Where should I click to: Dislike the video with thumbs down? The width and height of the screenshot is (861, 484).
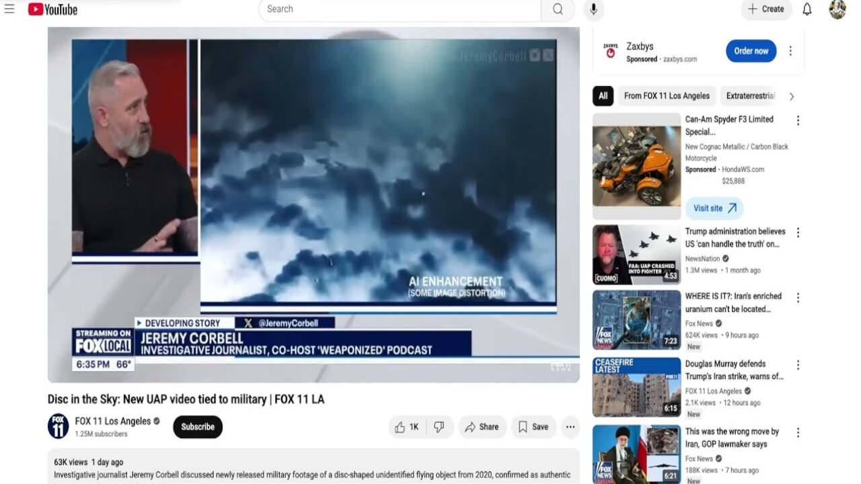(x=439, y=427)
